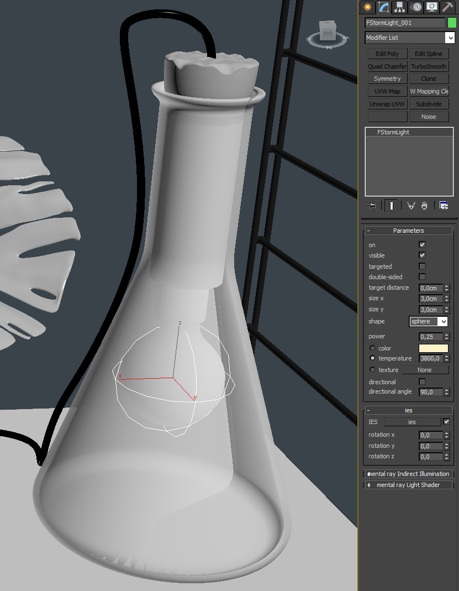Switch to the Hierarchy panel tab
Screen dimensions: 459x591
point(399,7)
